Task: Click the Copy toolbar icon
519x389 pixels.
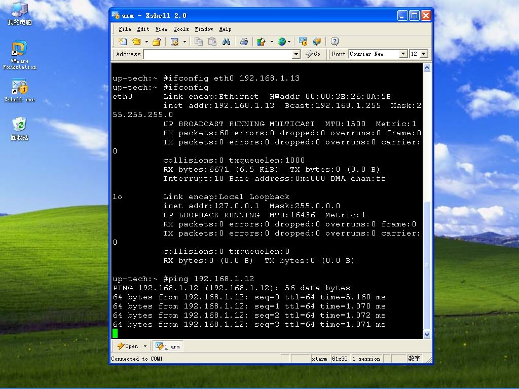Action: pyautogui.click(x=199, y=42)
